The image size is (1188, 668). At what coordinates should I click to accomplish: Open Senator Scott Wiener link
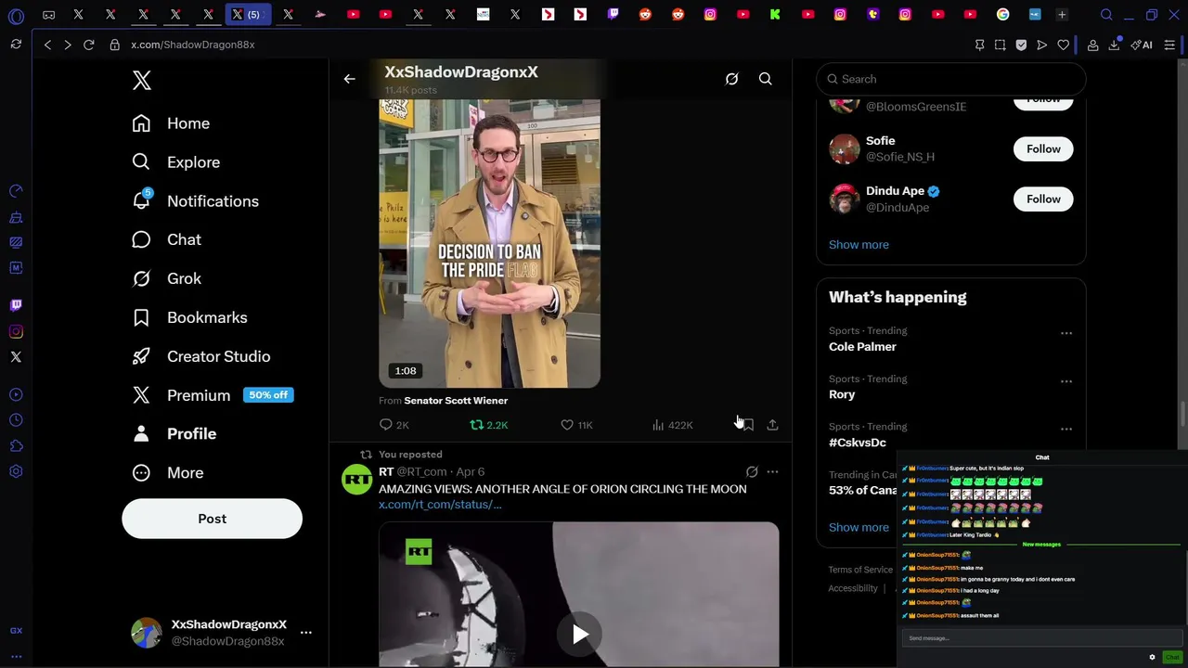pos(456,401)
